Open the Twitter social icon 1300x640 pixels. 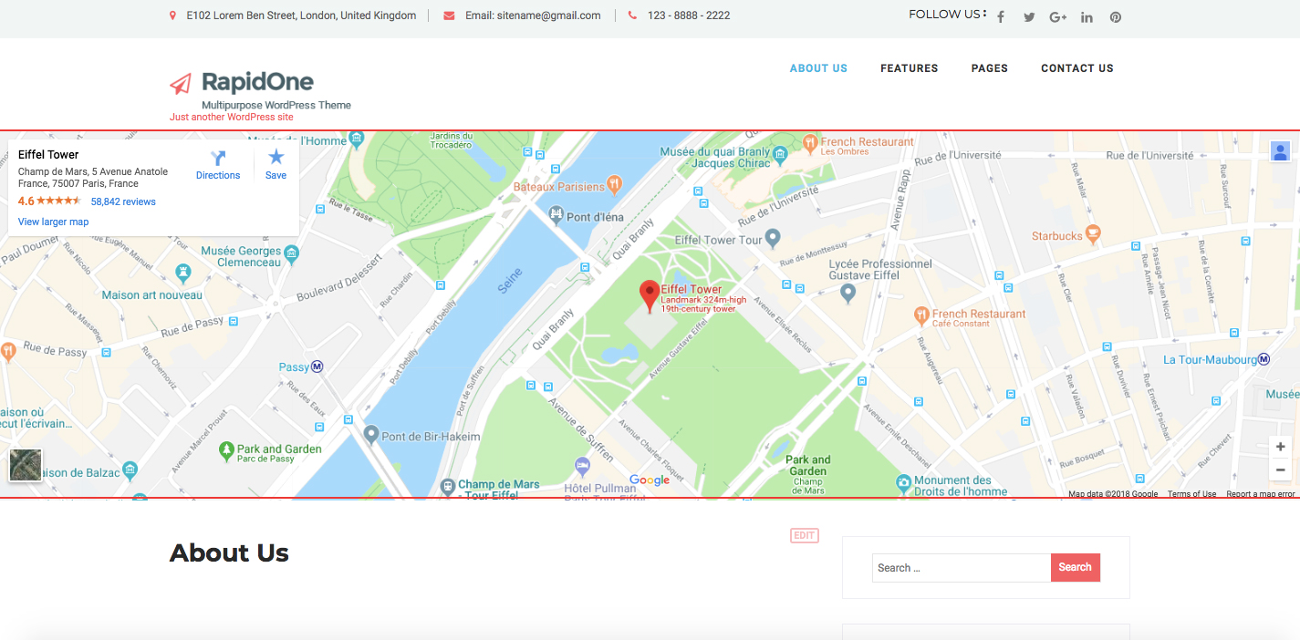[x=1029, y=17]
